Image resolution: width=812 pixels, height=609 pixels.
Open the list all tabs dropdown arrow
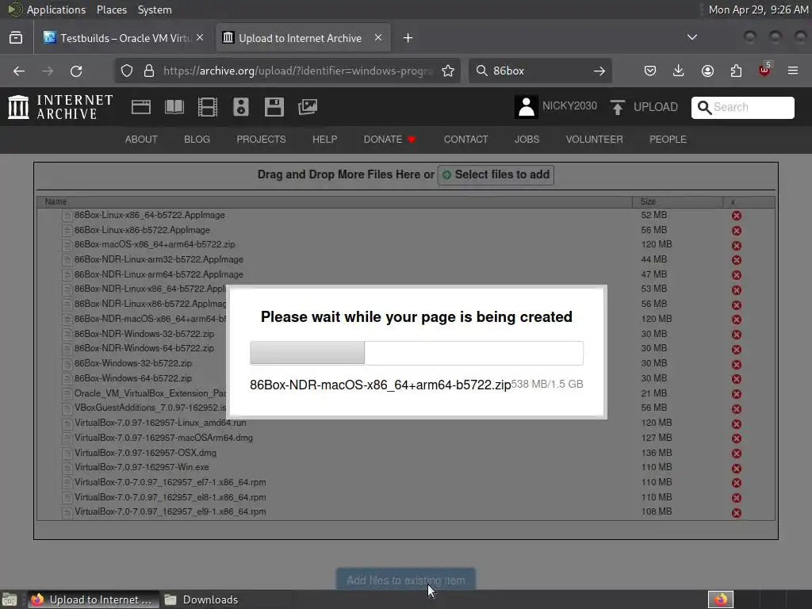tap(691, 37)
